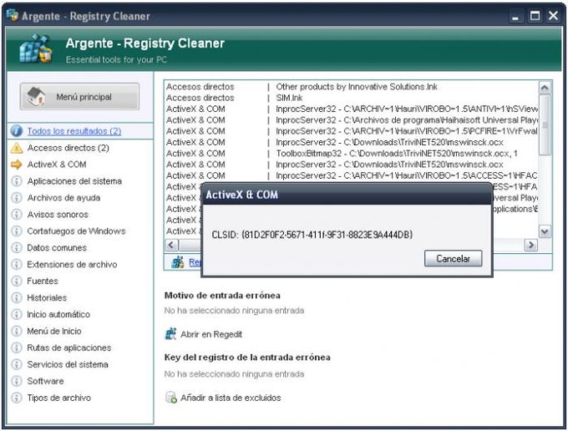Open Tipos de archivo category
Screen dimensions: 568x431
59,398
